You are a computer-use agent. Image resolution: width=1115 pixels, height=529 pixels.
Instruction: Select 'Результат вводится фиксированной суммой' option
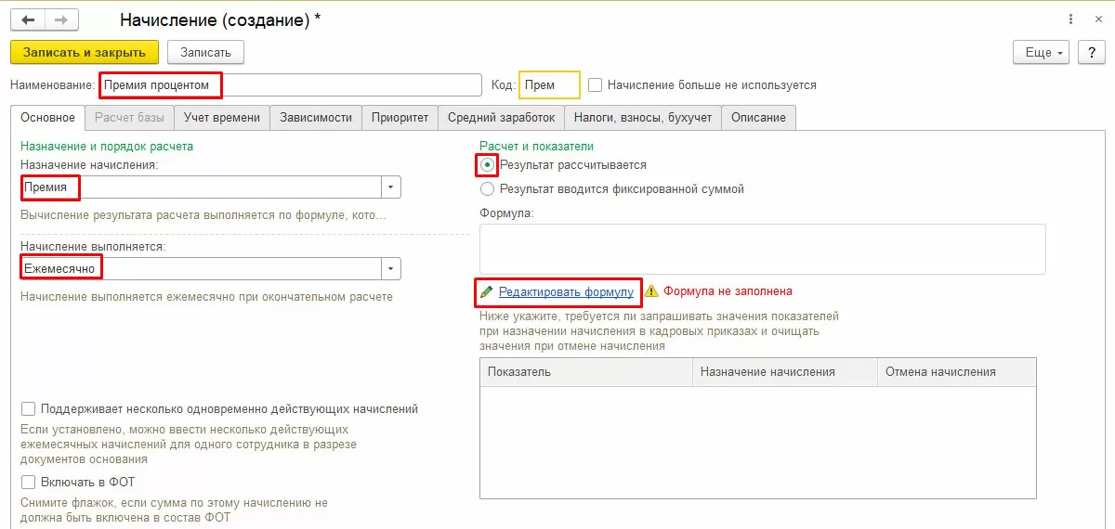pos(488,189)
